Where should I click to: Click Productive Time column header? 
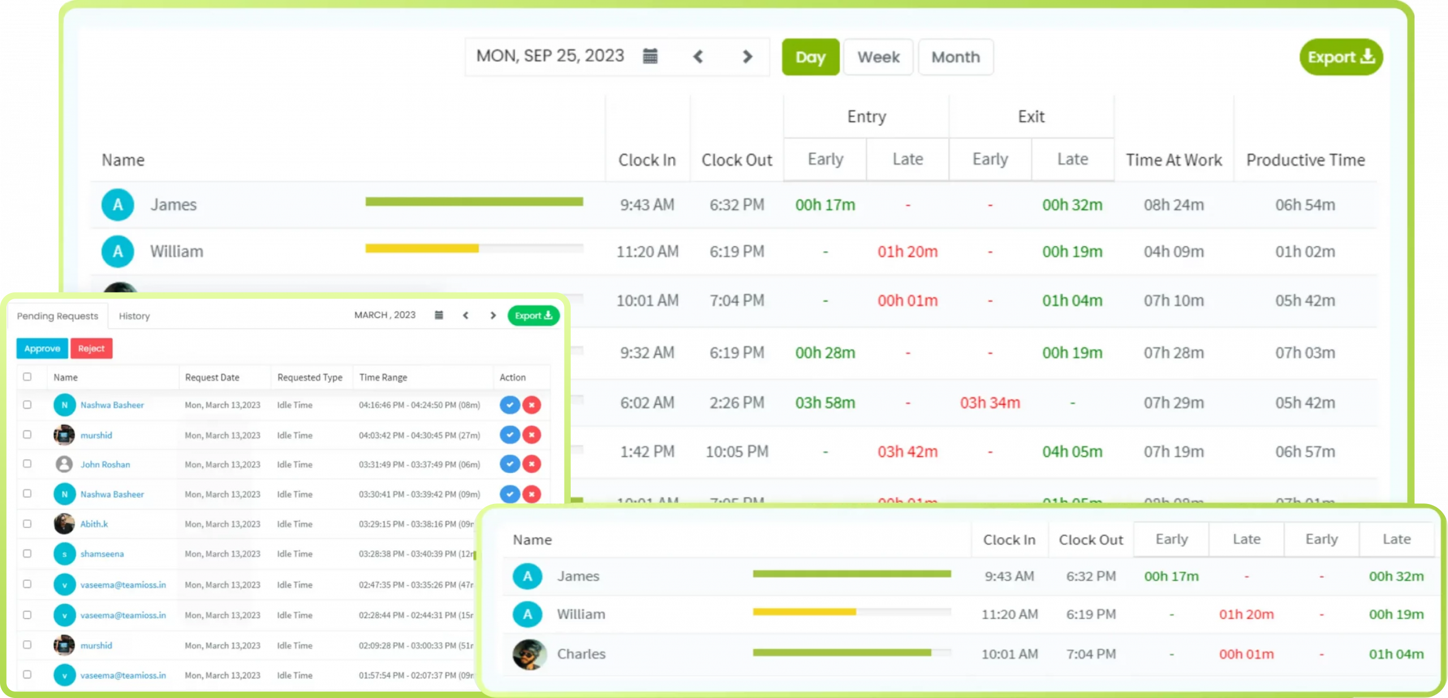tap(1305, 160)
